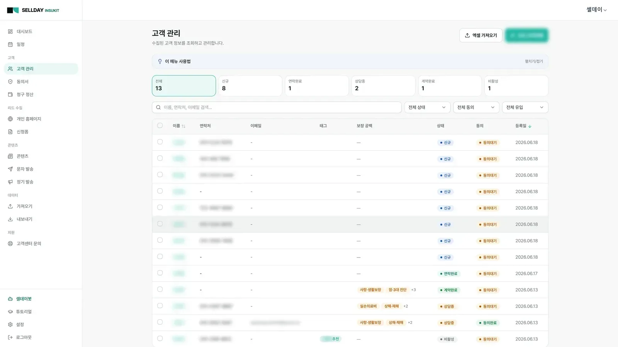Open the 동의서 menu link
The height and width of the screenshot is (347, 618).
point(41,82)
